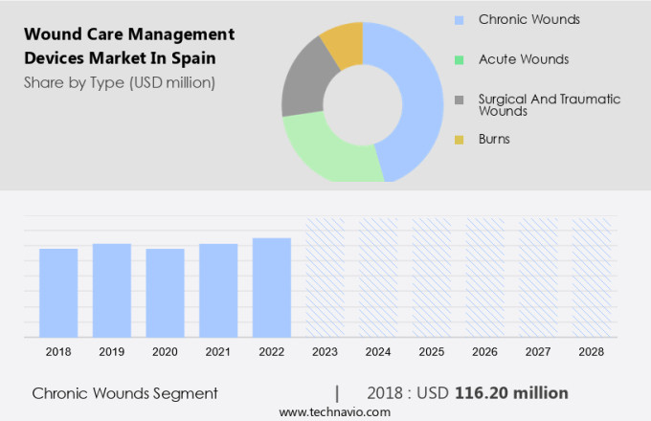651x421 pixels.
Task: Open the www.technavio.com link
Action: (x=335, y=411)
